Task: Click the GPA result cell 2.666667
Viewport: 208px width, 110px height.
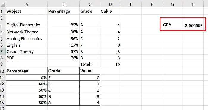Action: point(193,25)
